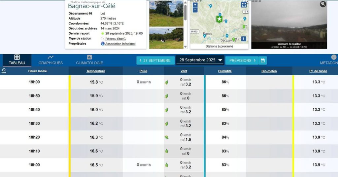
Task: Open the Métadonnées info icon
Action: pyautogui.click(x=334, y=57)
